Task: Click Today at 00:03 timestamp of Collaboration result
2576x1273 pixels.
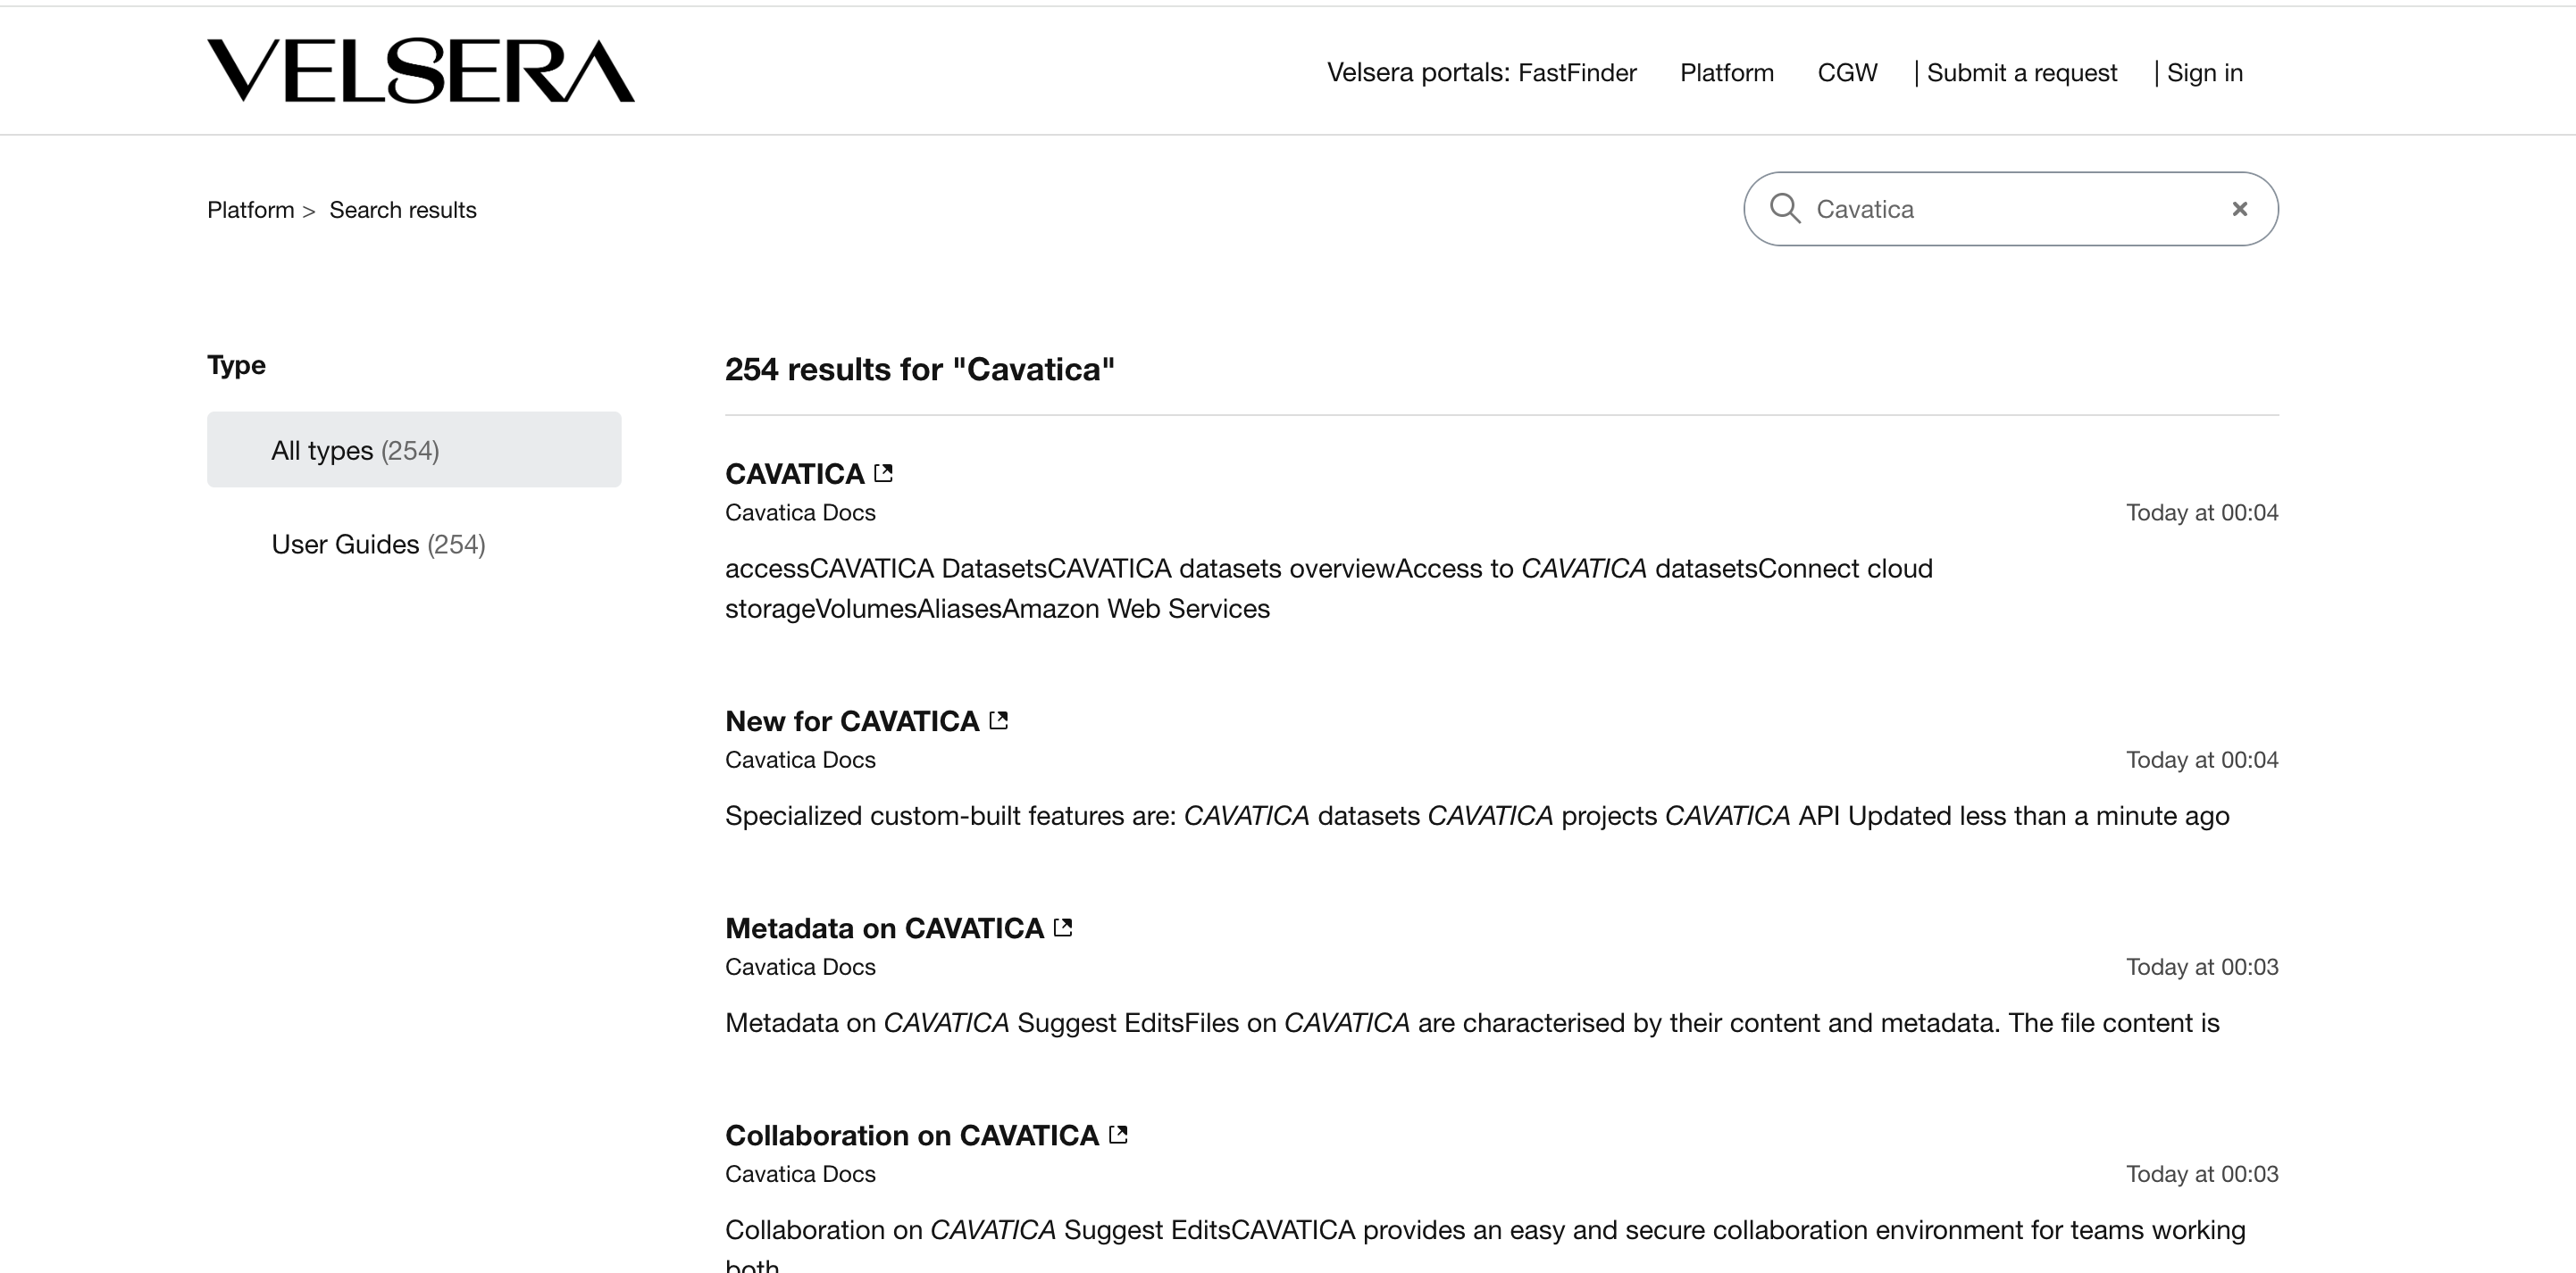Action: (2202, 1173)
